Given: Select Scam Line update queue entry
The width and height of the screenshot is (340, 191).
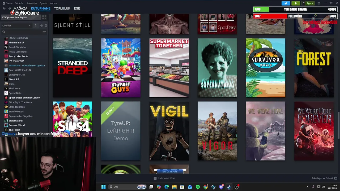Looking at the screenshot, I should click(x=26, y=66).
